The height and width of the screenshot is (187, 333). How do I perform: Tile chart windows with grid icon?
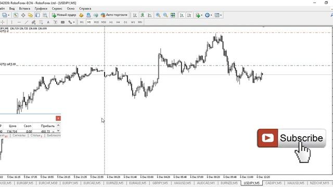coord(173,15)
